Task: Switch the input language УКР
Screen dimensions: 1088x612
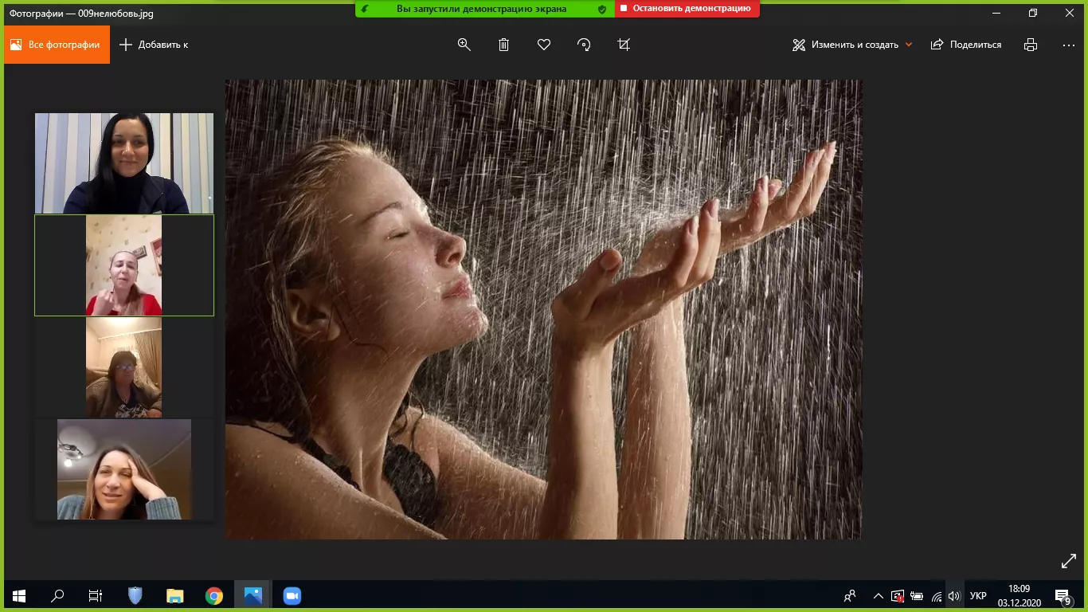Action: 978,595
